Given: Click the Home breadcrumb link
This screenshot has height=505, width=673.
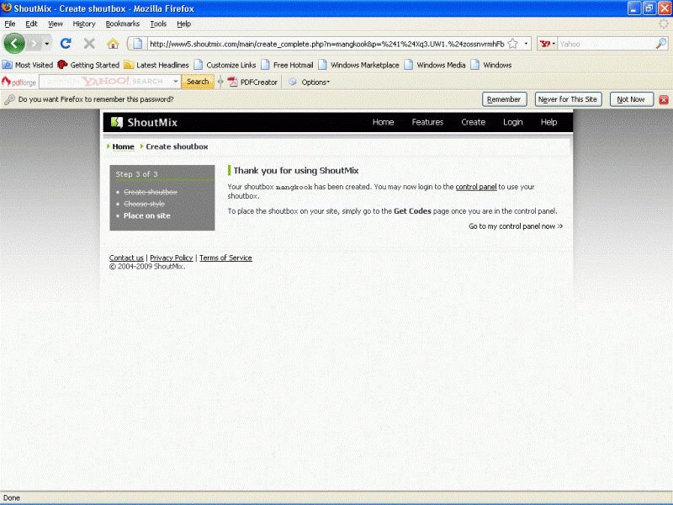Looking at the screenshot, I should click(123, 146).
